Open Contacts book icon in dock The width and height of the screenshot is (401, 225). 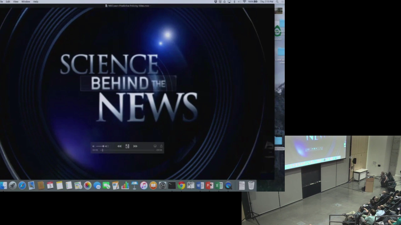41,185
